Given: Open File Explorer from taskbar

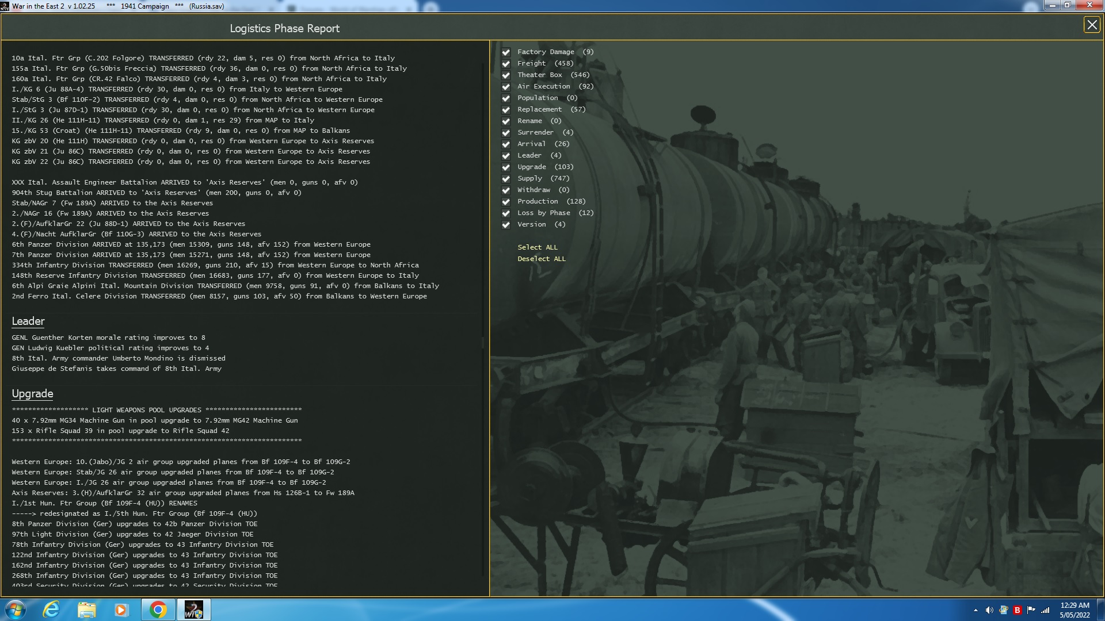Looking at the screenshot, I should click(x=86, y=609).
